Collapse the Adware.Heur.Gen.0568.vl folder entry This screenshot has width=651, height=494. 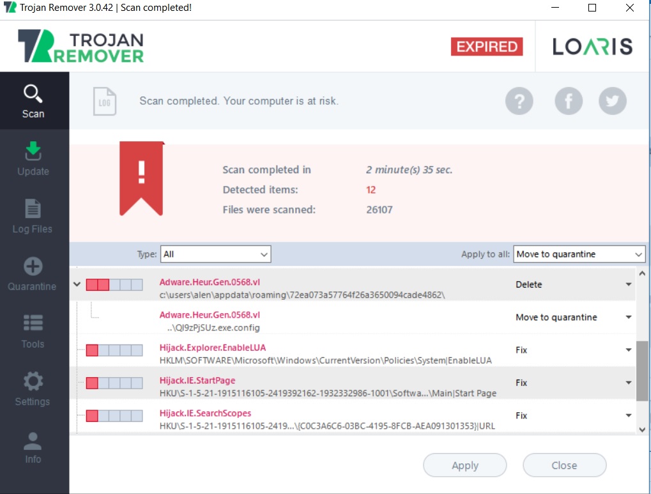(77, 284)
